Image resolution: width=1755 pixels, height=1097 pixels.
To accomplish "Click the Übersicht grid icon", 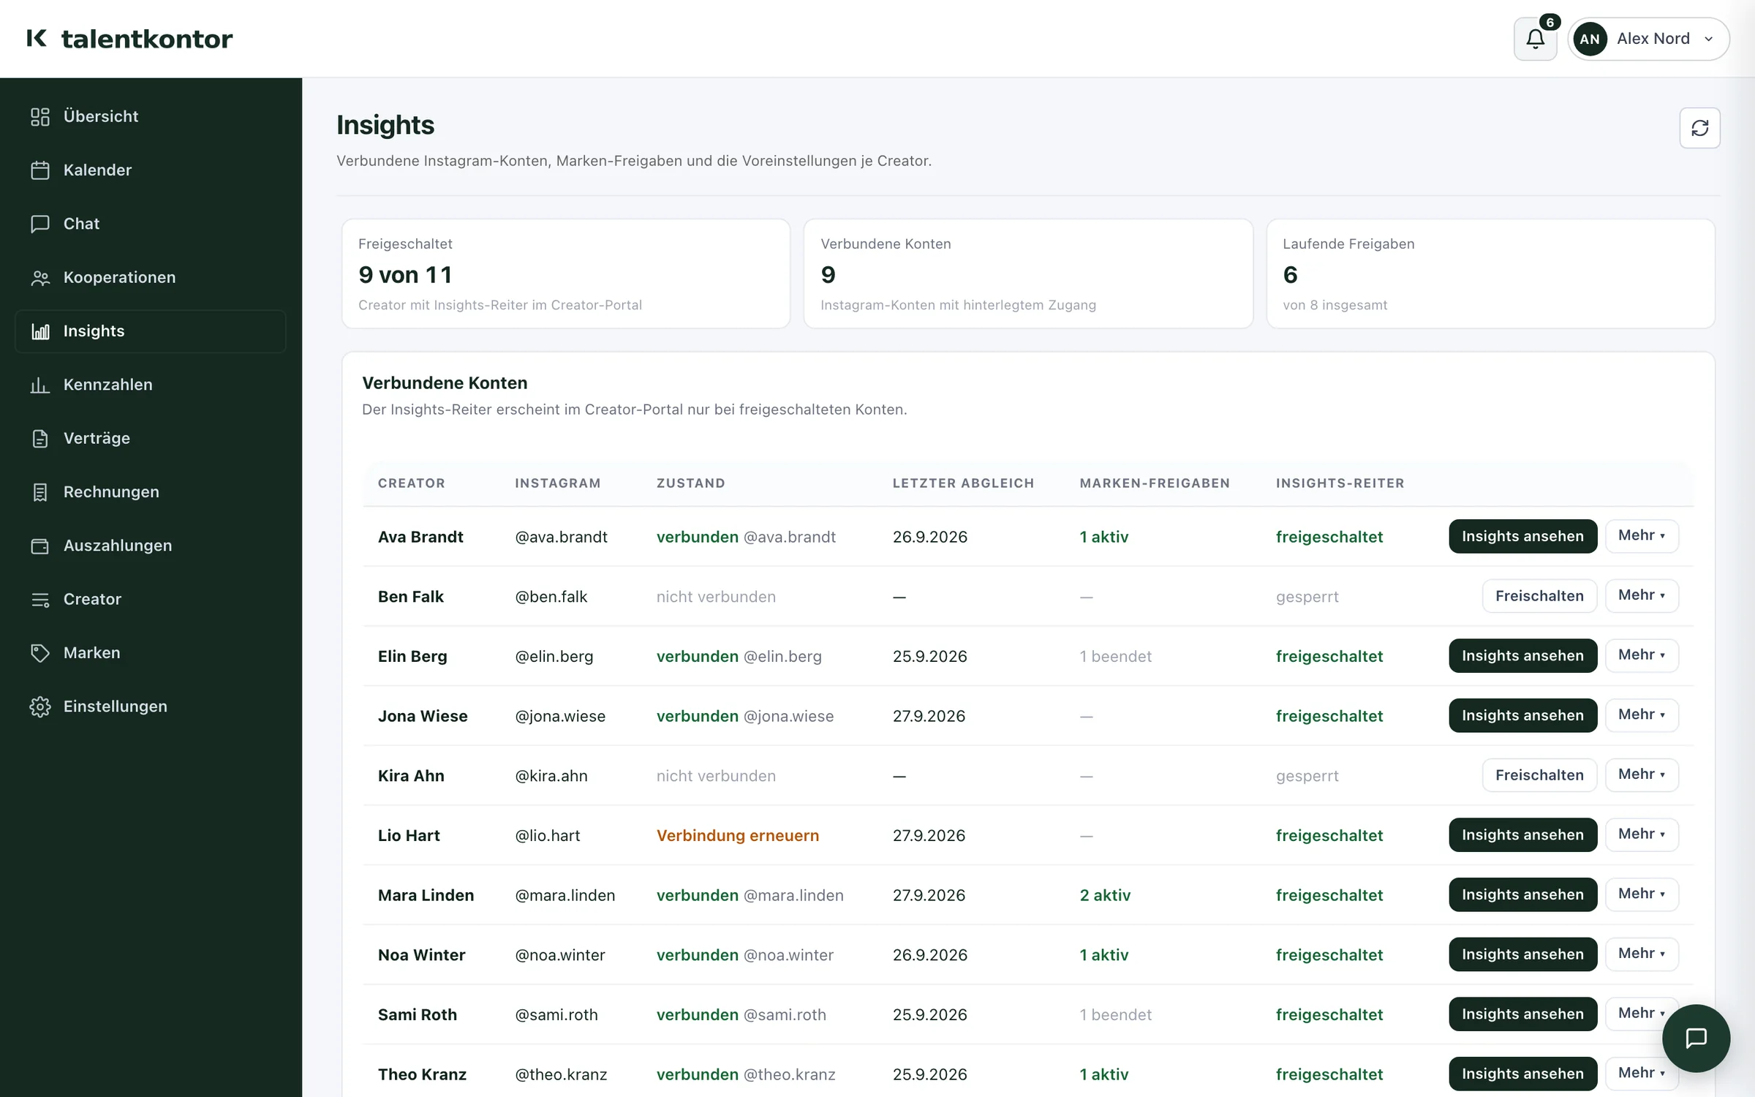I will (x=40, y=116).
